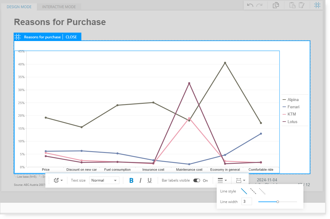The height and width of the screenshot is (219, 330).
Task: Click the object selection icon in top toolbar
Action: 317,5
